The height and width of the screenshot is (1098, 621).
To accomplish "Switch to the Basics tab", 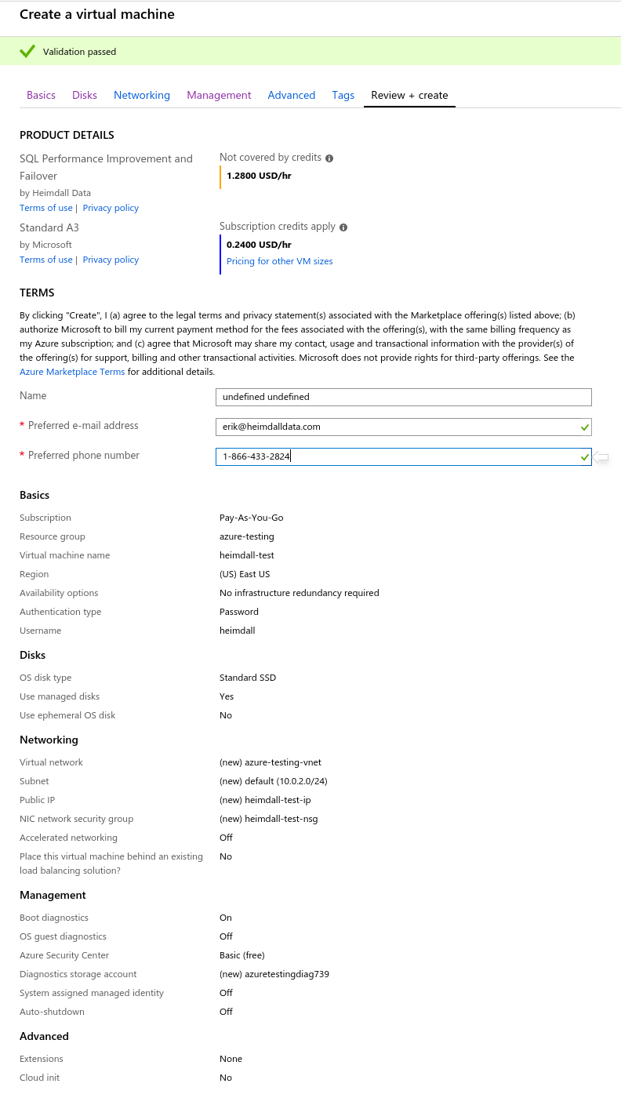I will click(41, 95).
